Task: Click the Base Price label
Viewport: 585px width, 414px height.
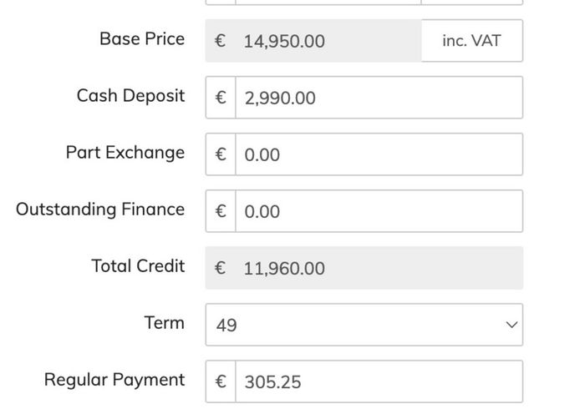Action: (142, 38)
